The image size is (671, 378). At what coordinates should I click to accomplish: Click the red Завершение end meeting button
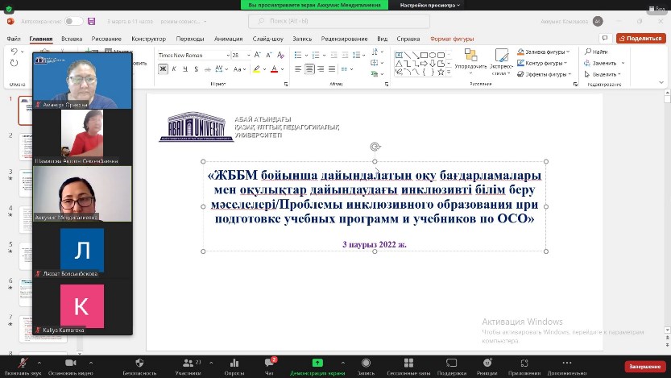(x=644, y=366)
